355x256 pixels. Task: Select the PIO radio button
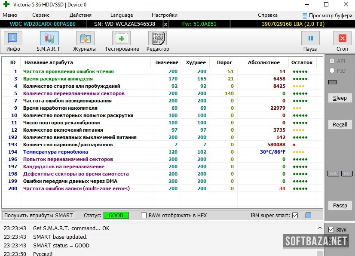(x=332, y=71)
